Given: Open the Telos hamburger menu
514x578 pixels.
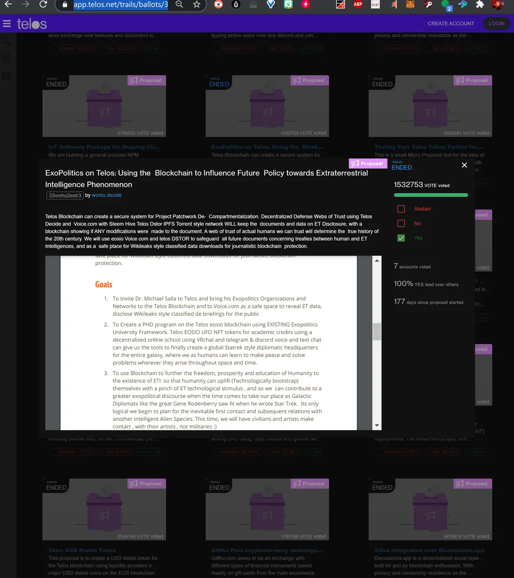Looking at the screenshot, I should [7, 23].
